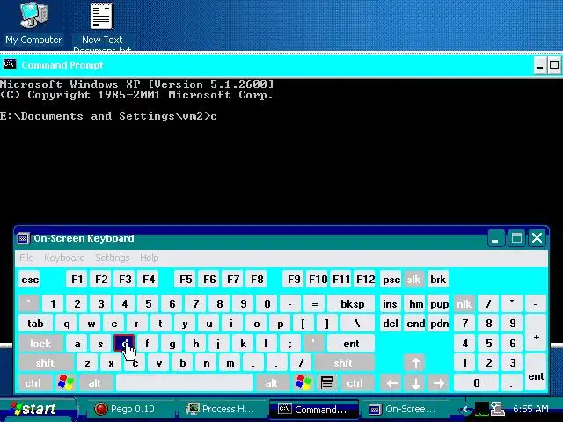Open Keyboard menu in On-Screen Keyboard

pyautogui.click(x=64, y=258)
